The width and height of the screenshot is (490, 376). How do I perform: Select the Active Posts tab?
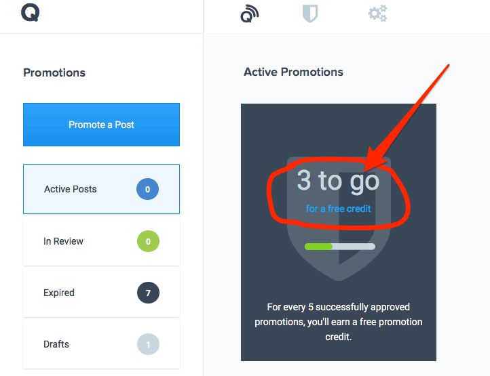click(101, 189)
